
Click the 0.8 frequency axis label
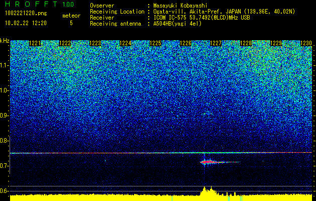(x=4, y=141)
